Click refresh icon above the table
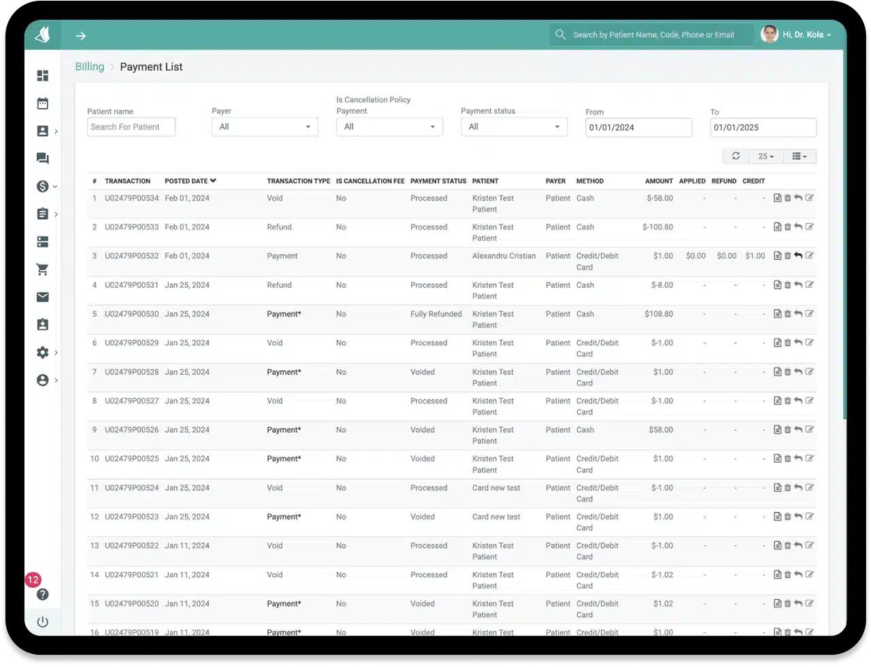This screenshot has width=871, height=667. pyautogui.click(x=736, y=157)
